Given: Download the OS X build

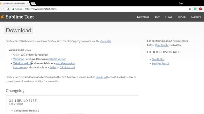Looking at the screenshot, I should click(16, 55).
